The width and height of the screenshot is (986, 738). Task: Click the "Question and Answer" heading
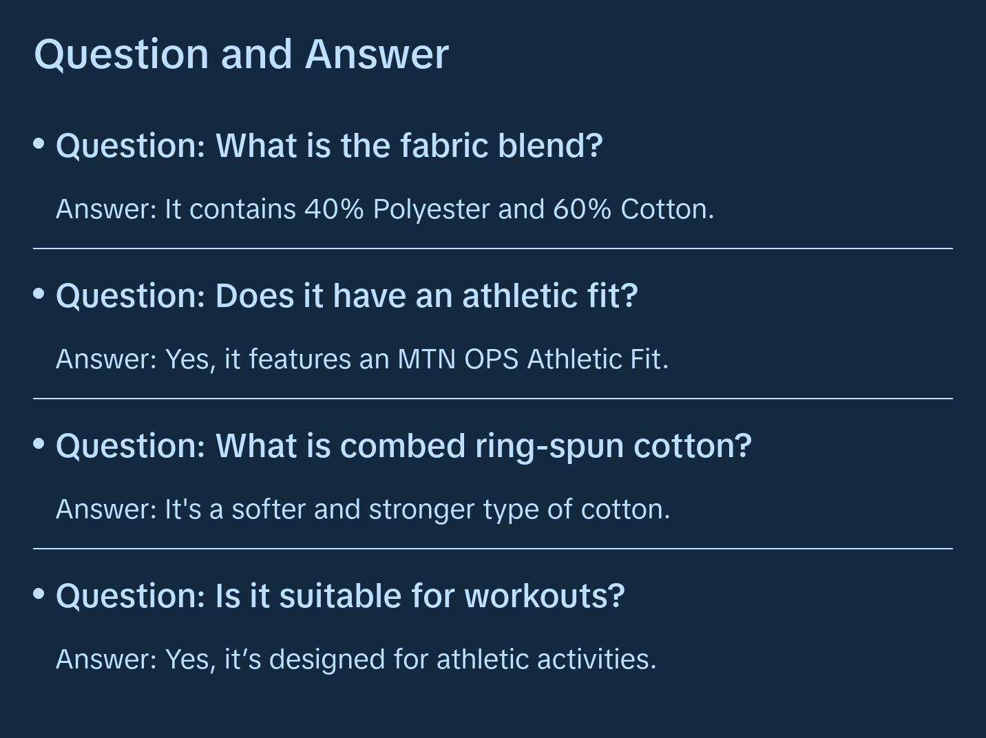pos(241,54)
